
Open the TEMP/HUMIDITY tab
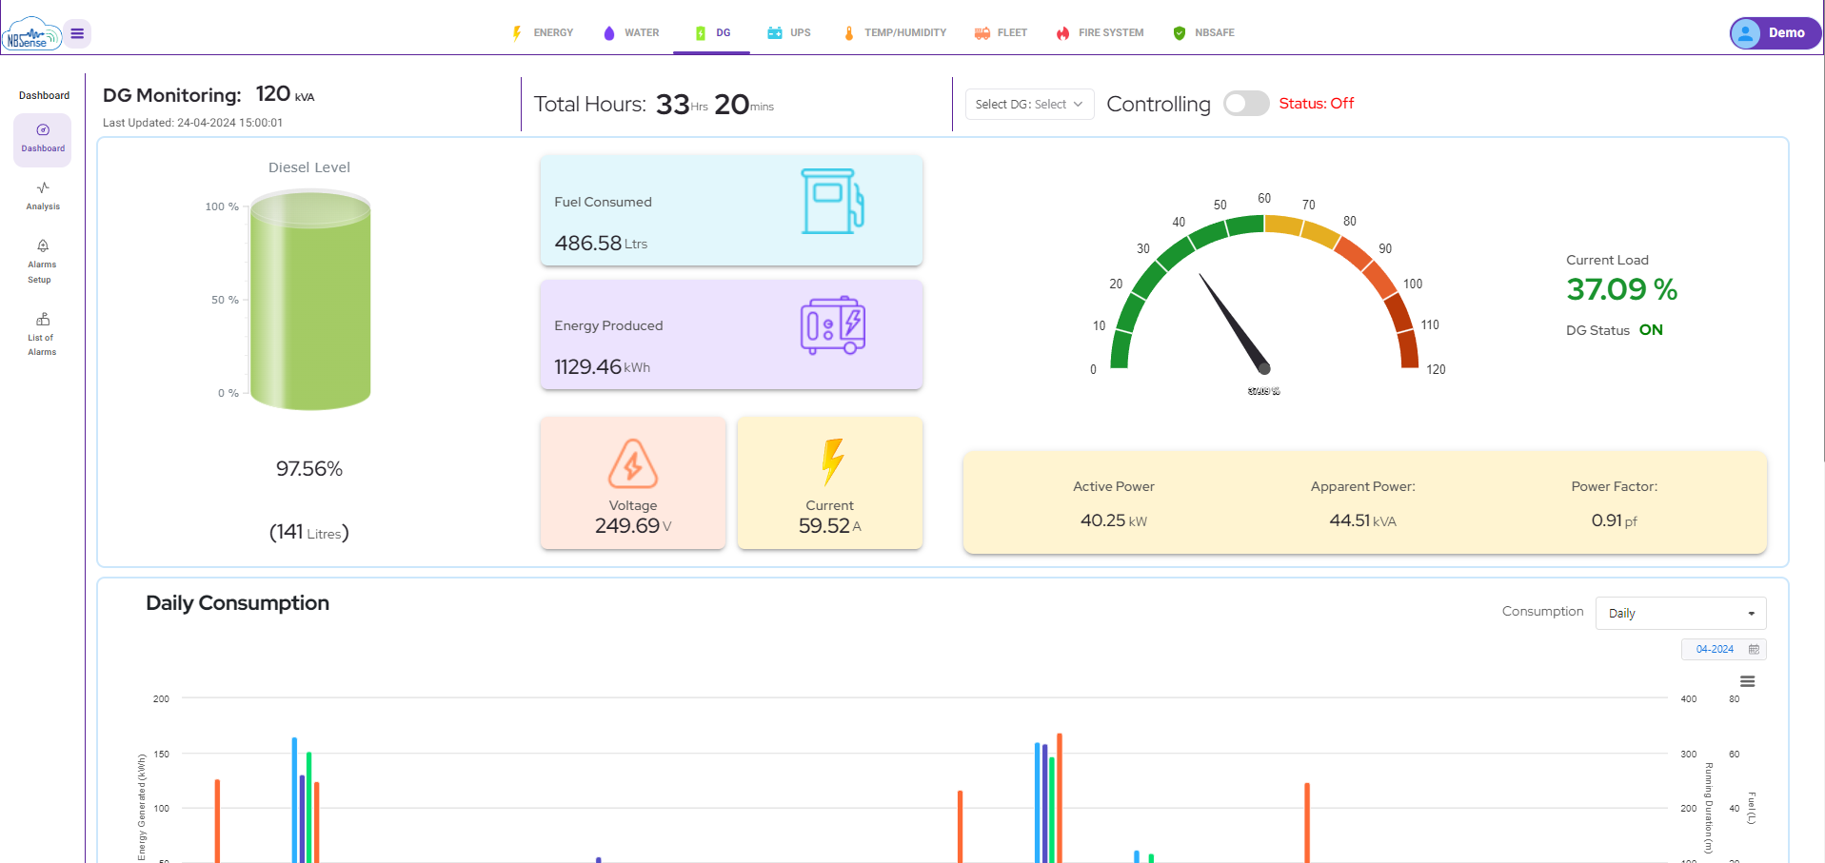tap(894, 32)
